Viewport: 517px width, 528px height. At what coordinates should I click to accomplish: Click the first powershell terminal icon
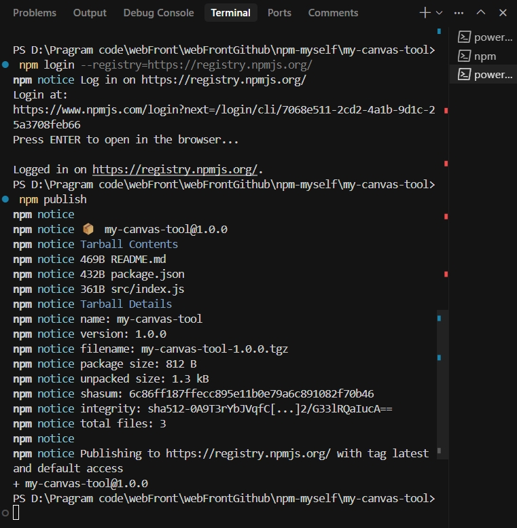(x=465, y=37)
